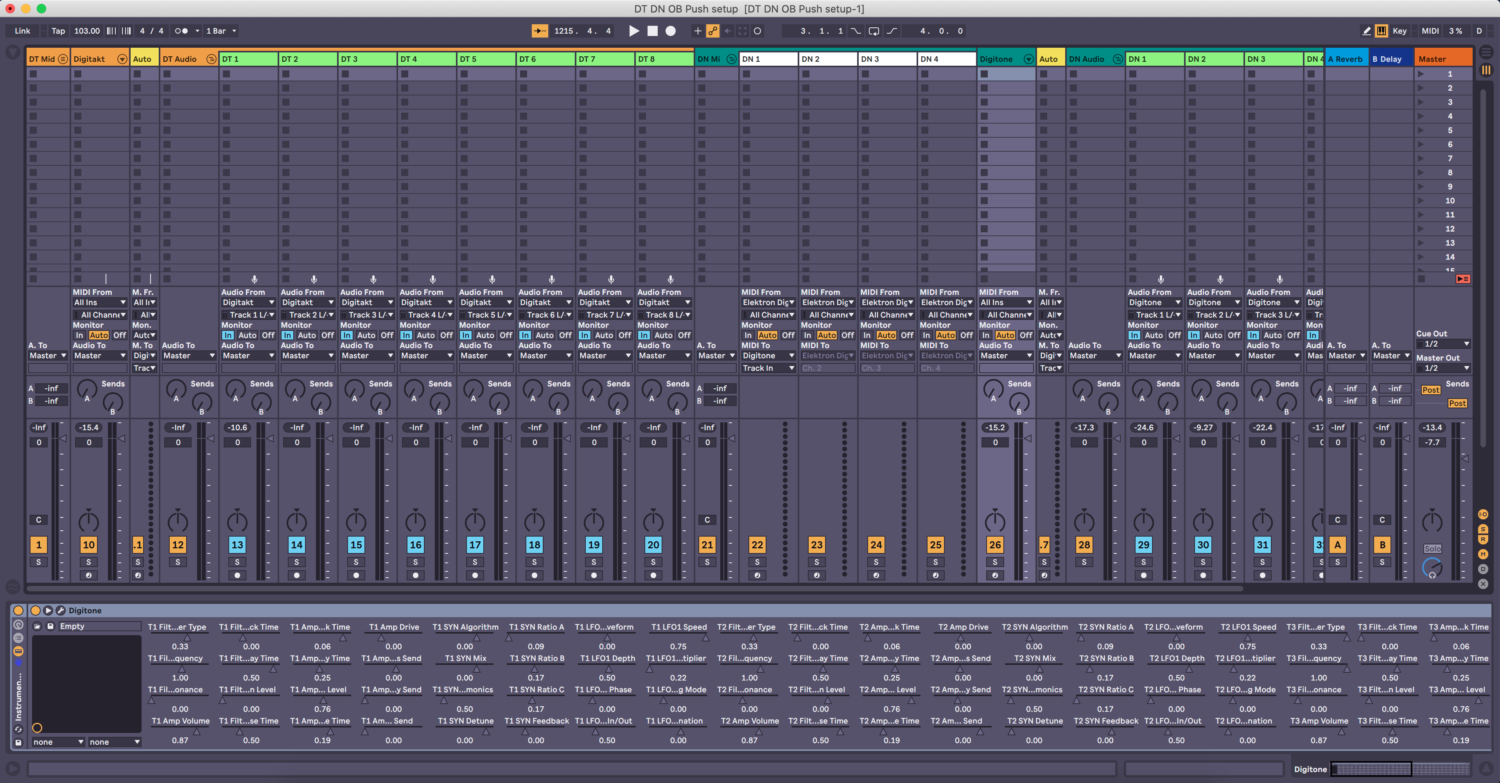Click the wrench icon on Digitone device
The image size is (1500, 783).
click(x=61, y=611)
